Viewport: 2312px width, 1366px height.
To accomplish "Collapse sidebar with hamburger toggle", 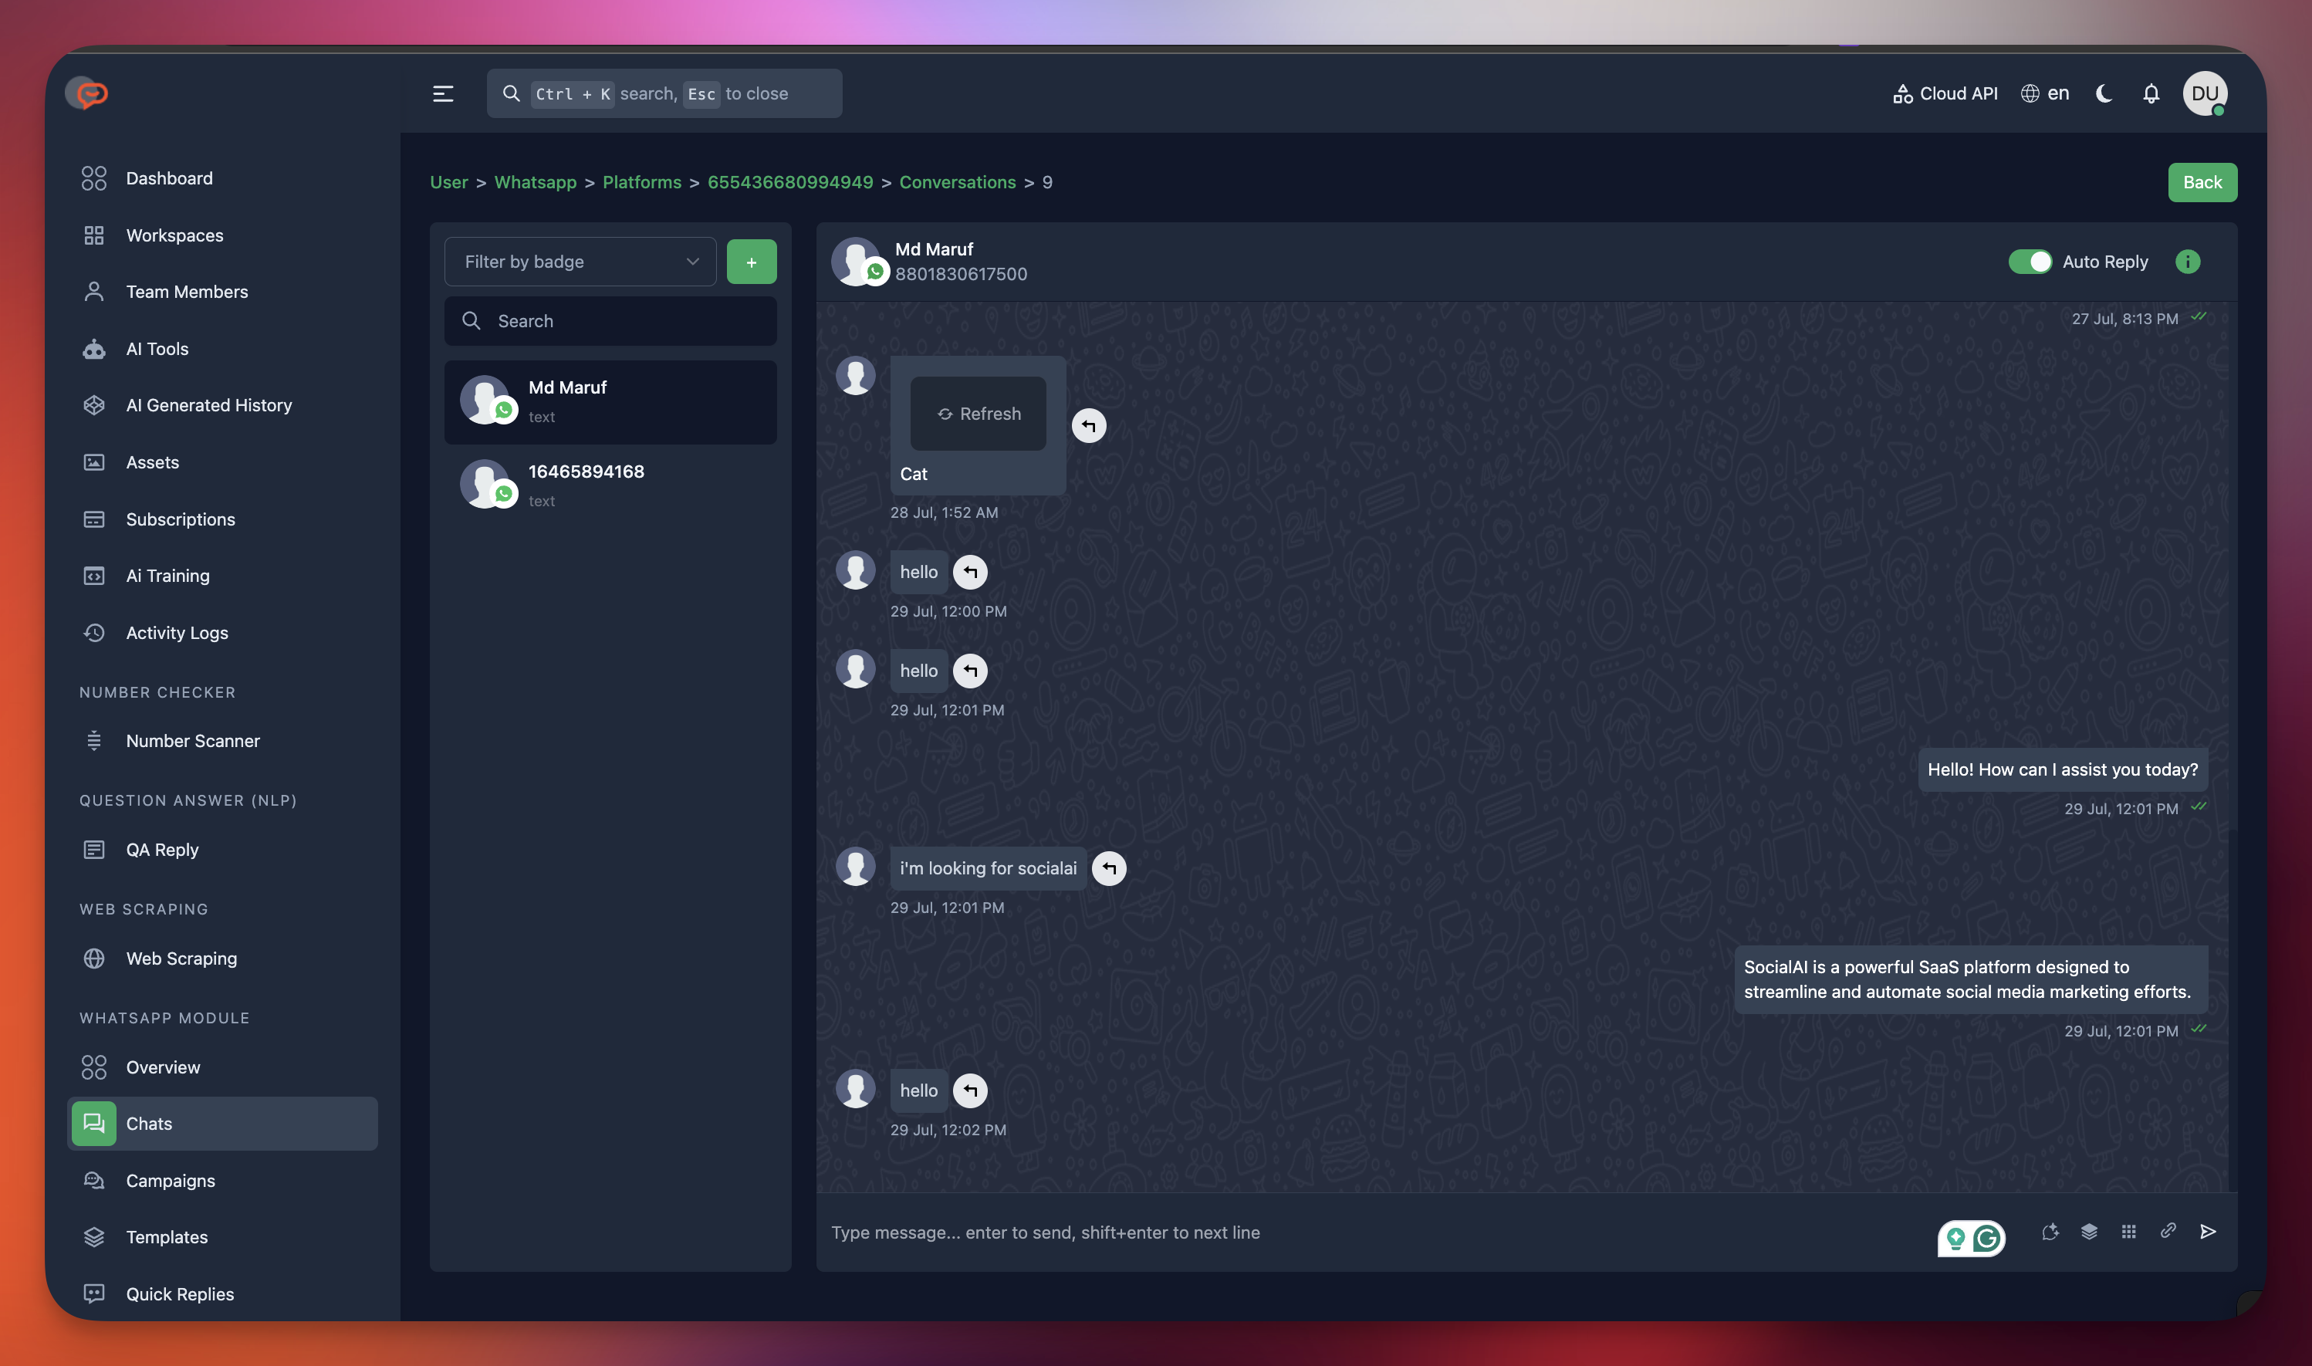I will 443,94.
